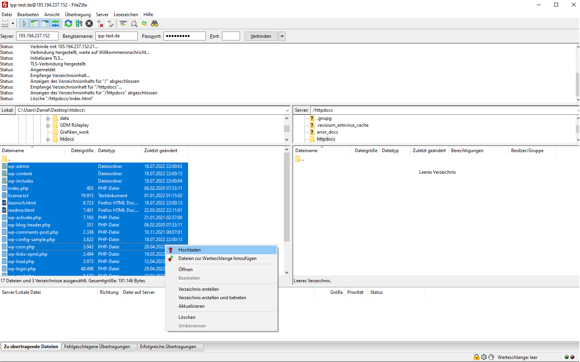
Task: Toggle the synchronized browsing icon
Action: click(x=144, y=23)
